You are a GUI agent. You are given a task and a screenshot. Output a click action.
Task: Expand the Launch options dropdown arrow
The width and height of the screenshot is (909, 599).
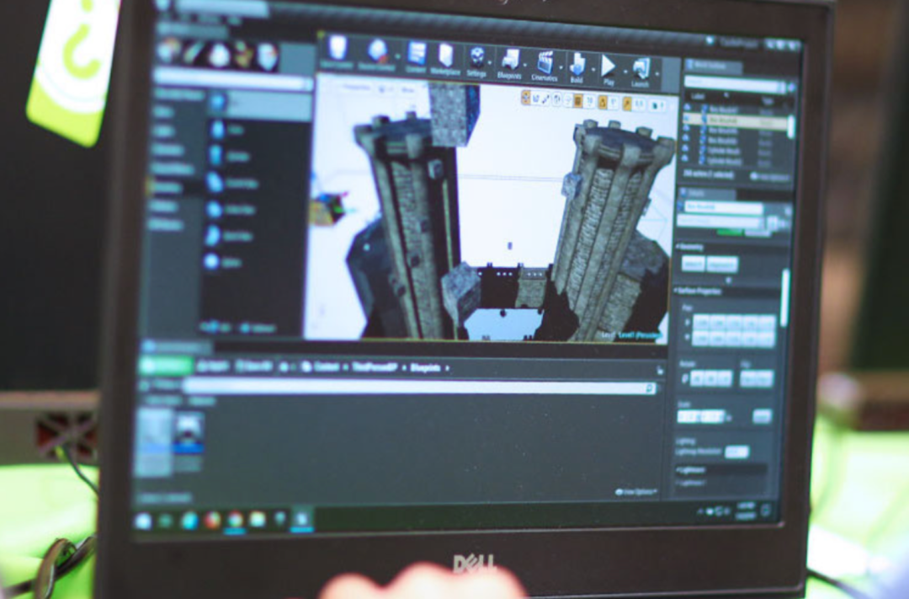point(656,73)
